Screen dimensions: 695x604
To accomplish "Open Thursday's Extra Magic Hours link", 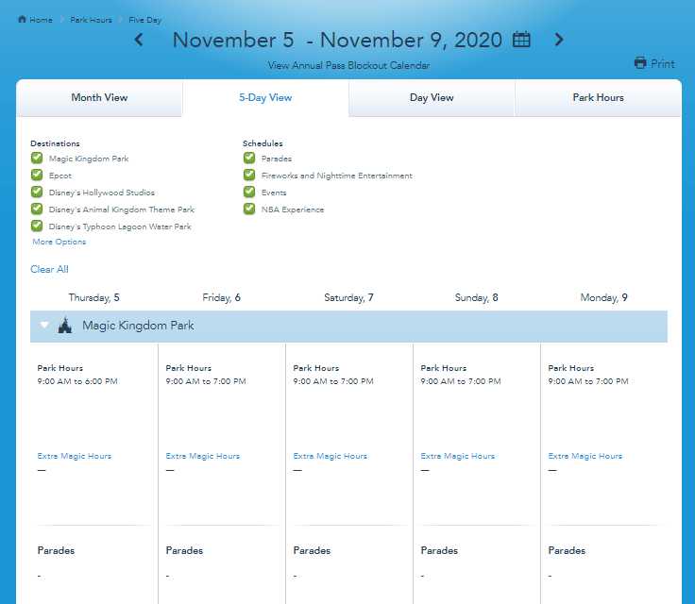I will [x=74, y=456].
